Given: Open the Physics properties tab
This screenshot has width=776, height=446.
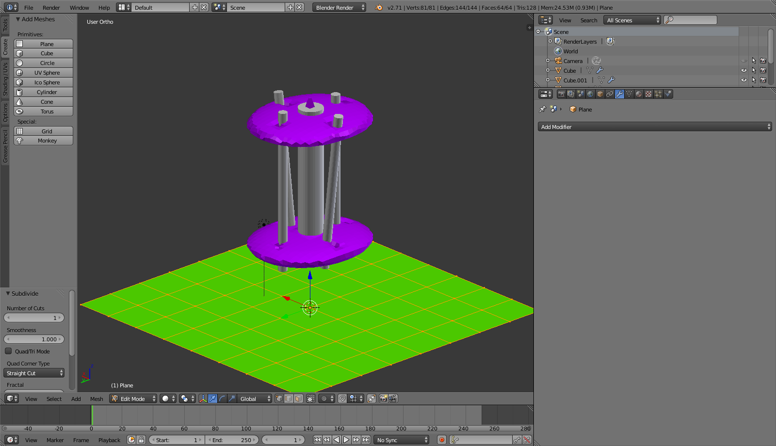Looking at the screenshot, I should [668, 94].
